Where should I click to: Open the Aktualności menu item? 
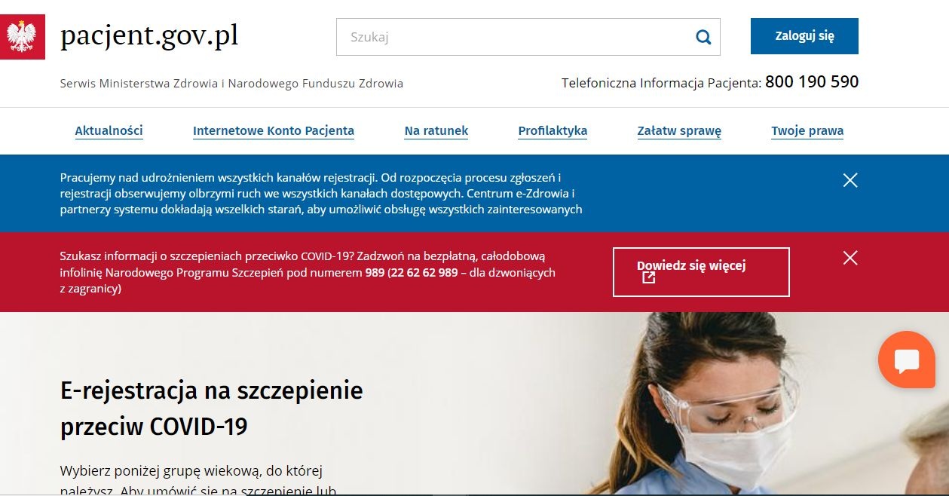tap(109, 131)
